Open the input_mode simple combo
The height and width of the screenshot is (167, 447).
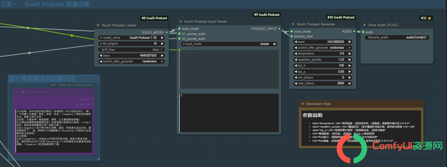229,44
